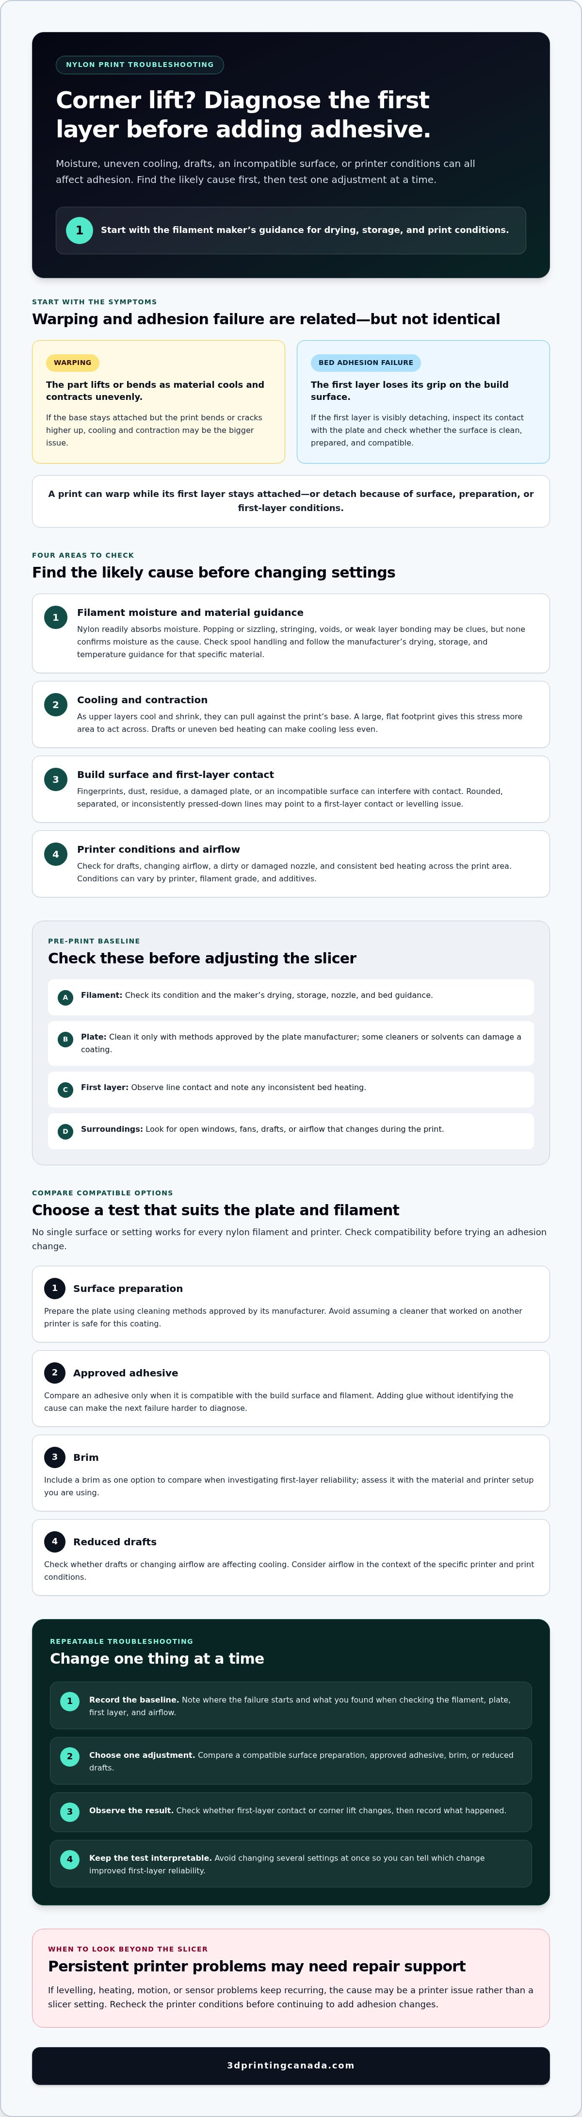Click the Record the baseline step
Image resolution: width=582 pixels, height=2117 pixels.
coord(291,1706)
